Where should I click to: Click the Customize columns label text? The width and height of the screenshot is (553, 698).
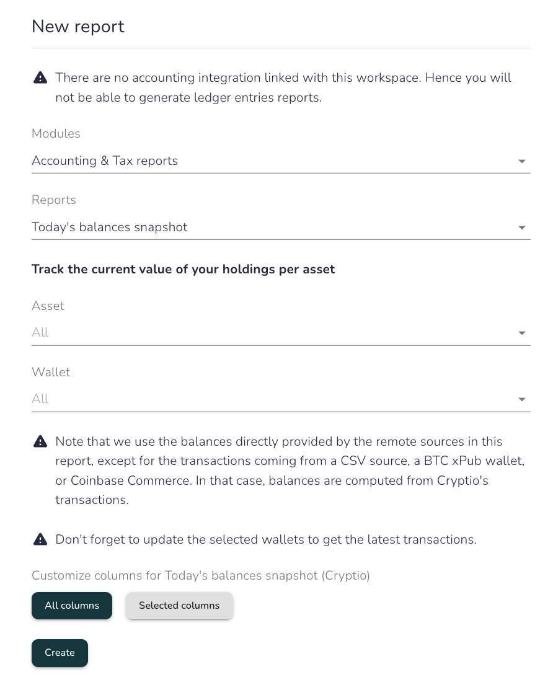(x=201, y=576)
